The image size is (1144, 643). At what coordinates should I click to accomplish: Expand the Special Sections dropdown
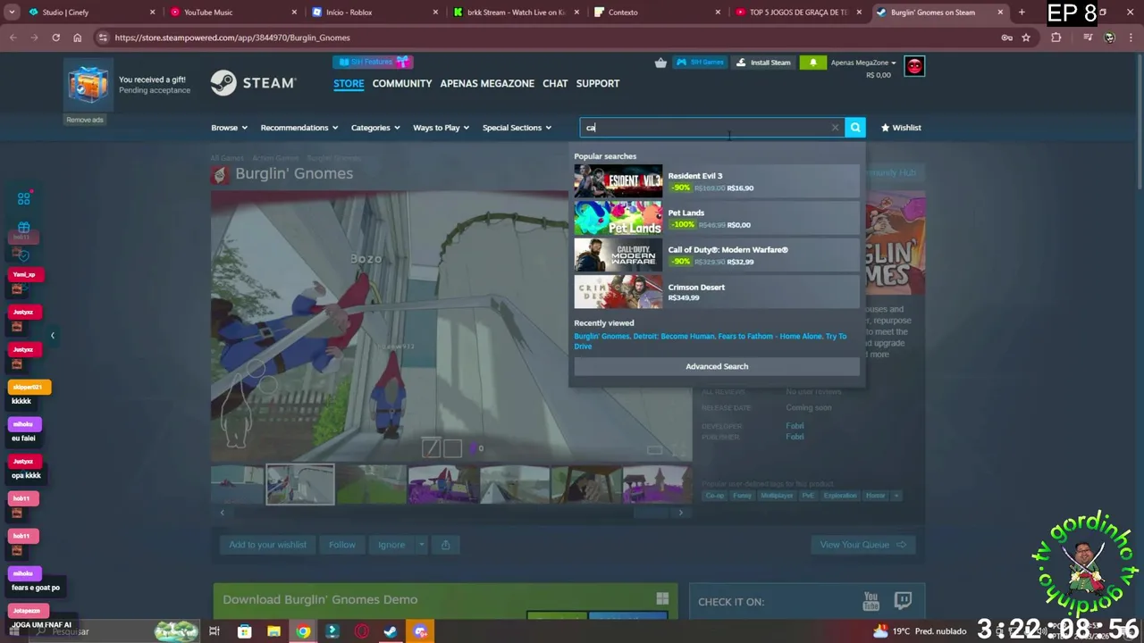click(x=517, y=128)
